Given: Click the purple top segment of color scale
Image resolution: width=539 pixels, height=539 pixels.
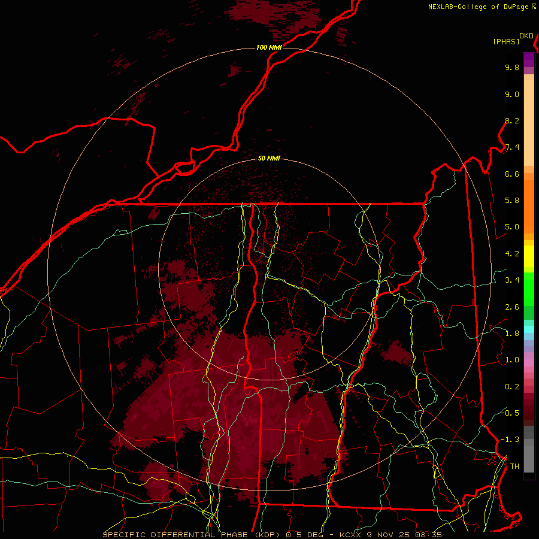Looking at the screenshot, I should [x=529, y=60].
